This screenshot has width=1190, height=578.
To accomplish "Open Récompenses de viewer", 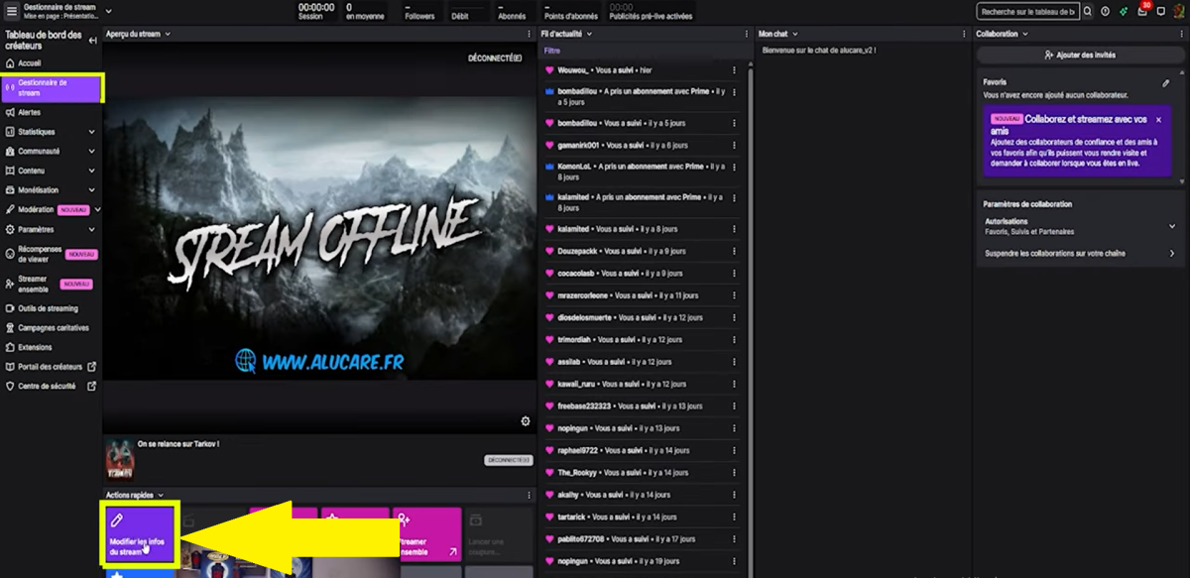I will (x=52, y=254).
